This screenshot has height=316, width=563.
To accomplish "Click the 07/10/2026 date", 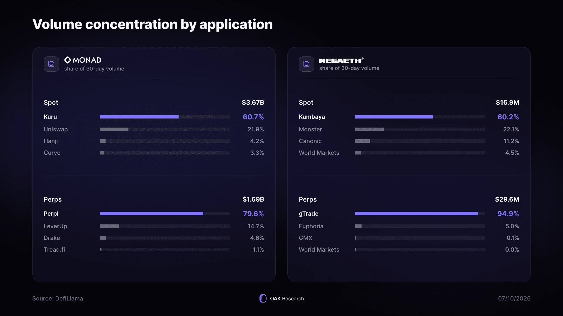I will (x=514, y=298).
